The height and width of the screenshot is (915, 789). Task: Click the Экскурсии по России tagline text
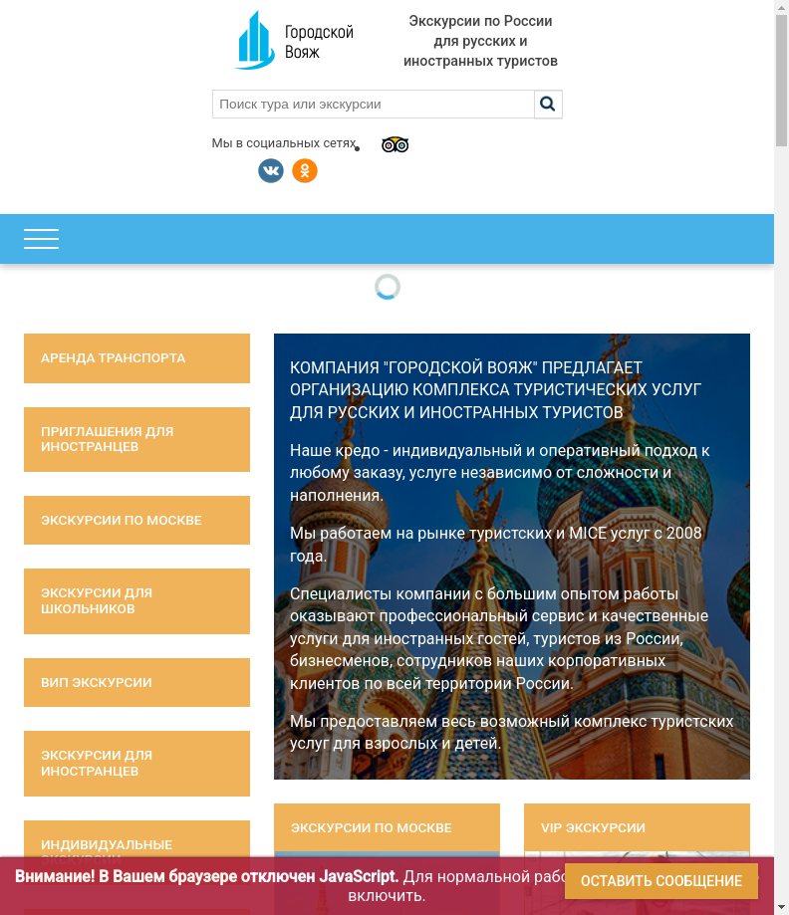click(x=480, y=41)
